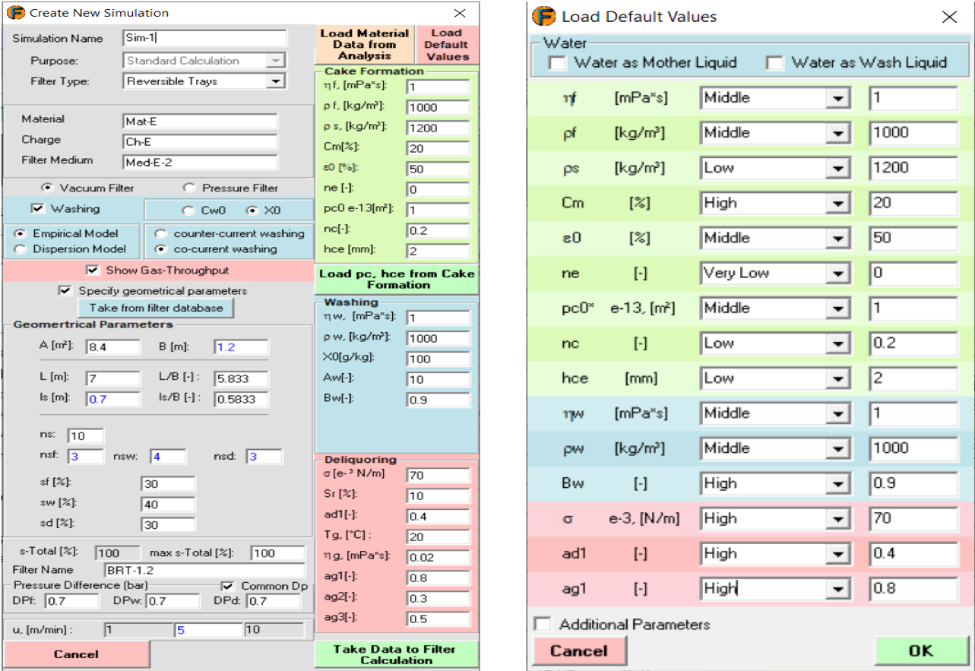Toggle Show Gas-Throughput checkbox
The height and width of the screenshot is (671, 975).
click(93, 270)
